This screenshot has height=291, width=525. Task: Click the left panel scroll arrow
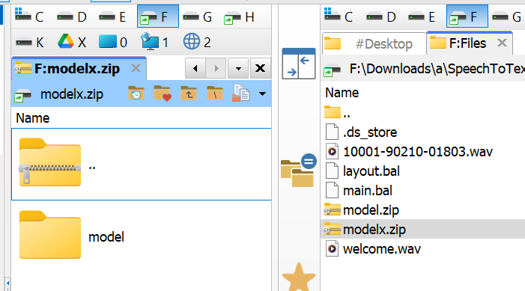[7, 284]
